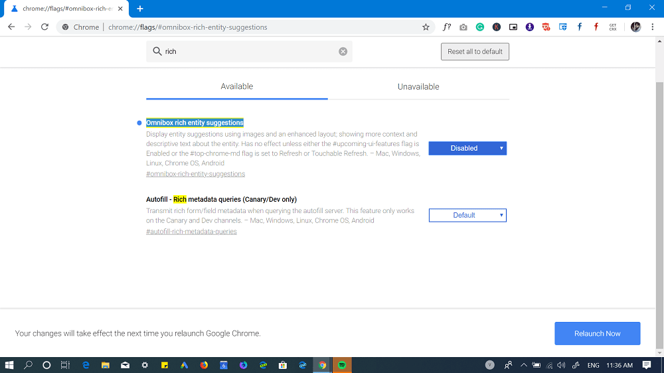Viewport: 664px width, 373px height.
Task: Open the #autofill-rich-metadata-queries link
Action: click(191, 232)
